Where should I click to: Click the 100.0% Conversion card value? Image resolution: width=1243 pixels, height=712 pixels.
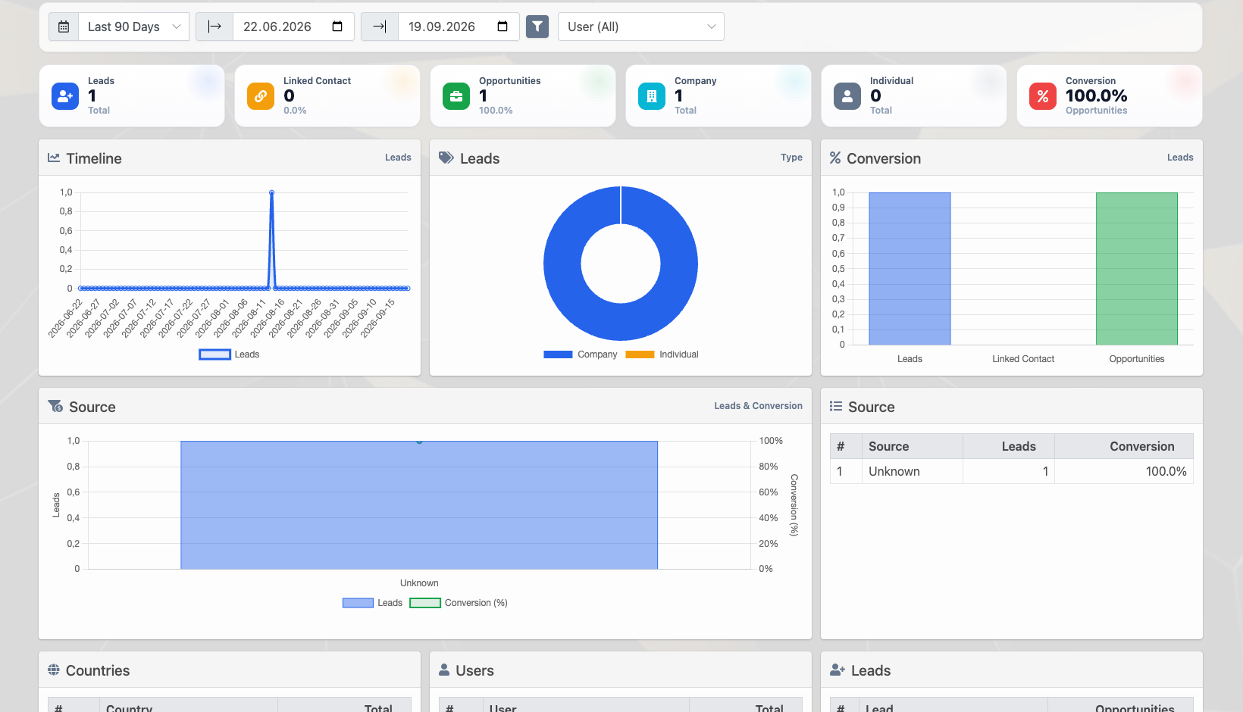point(1096,95)
